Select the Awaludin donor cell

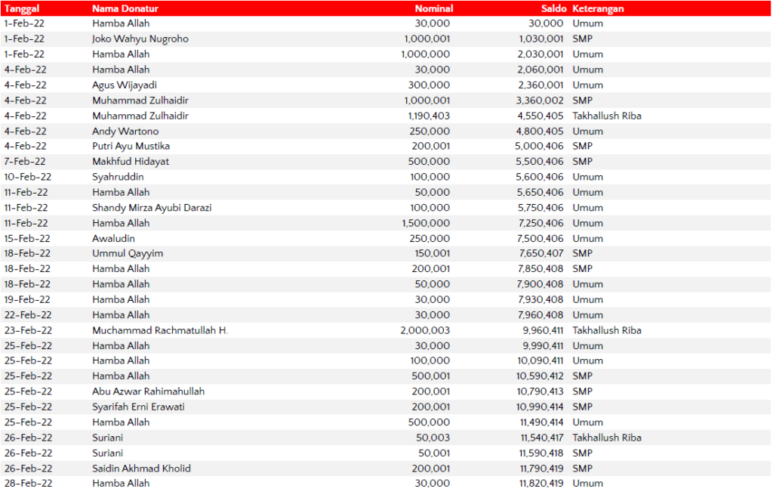point(113,238)
